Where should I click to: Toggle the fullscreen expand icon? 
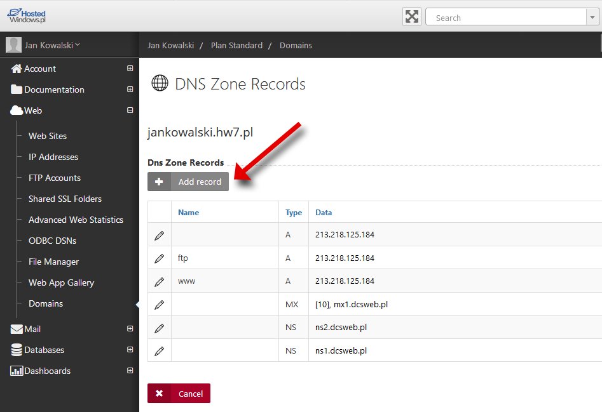(411, 17)
